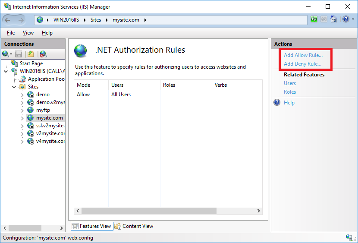
Task: Expand the myftp site node
Action: (x=22, y=110)
